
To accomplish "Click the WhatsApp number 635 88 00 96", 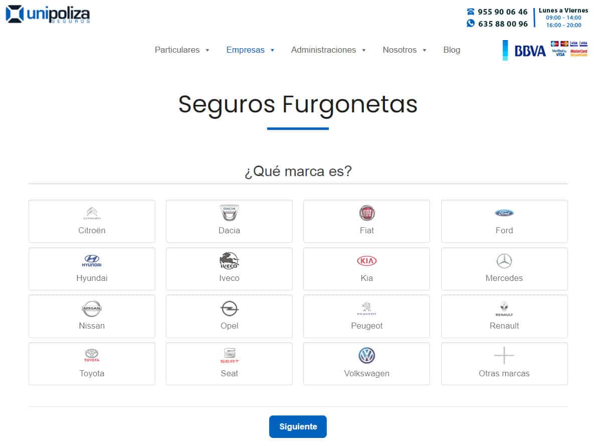I will coord(502,24).
